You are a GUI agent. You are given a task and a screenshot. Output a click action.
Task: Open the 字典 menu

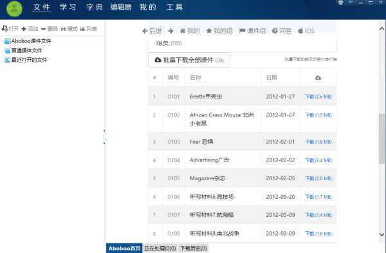click(x=95, y=7)
